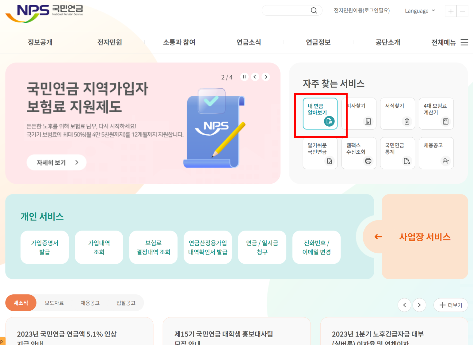Show previous news cards
This screenshot has height=345, width=473.
tap(404, 305)
